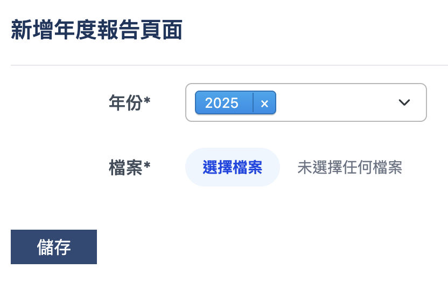Click the required asterisk next to 檔案
Viewport: 448px width, 303px height.
147,166
